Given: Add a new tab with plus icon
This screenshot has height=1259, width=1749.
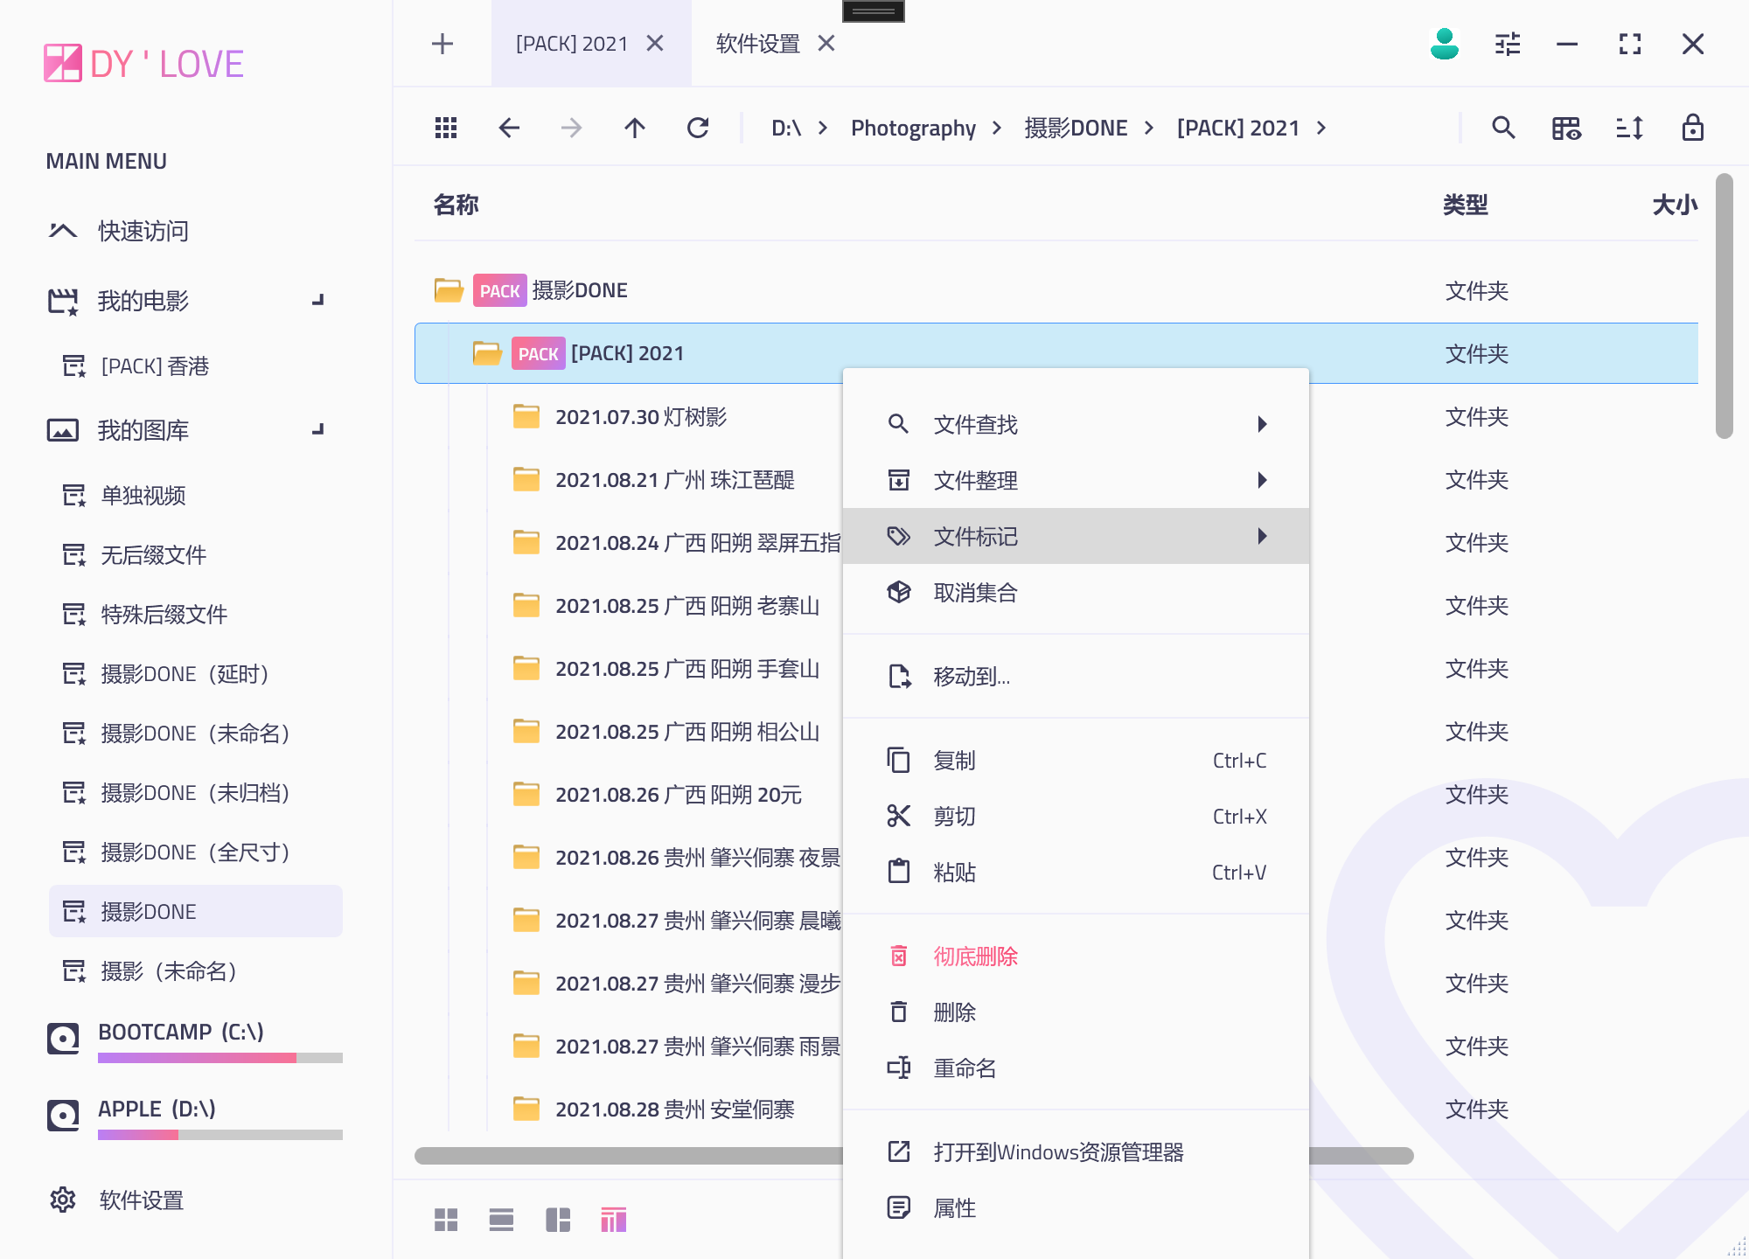Looking at the screenshot, I should (442, 44).
